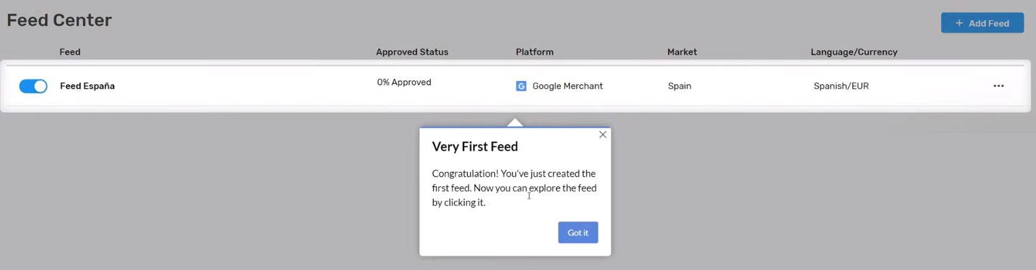Close the Very First Feed popup

(602, 135)
